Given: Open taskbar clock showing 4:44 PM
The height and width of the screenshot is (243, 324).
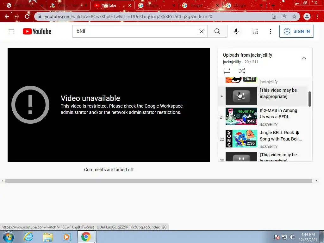Looking at the screenshot, I should click(308, 237).
